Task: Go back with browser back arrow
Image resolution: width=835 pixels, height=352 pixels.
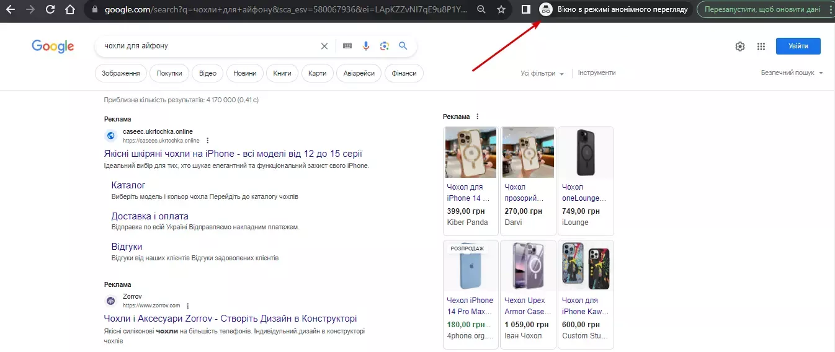Action: (11, 10)
